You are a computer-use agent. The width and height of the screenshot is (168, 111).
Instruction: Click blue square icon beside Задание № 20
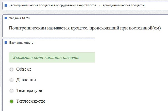6,18
